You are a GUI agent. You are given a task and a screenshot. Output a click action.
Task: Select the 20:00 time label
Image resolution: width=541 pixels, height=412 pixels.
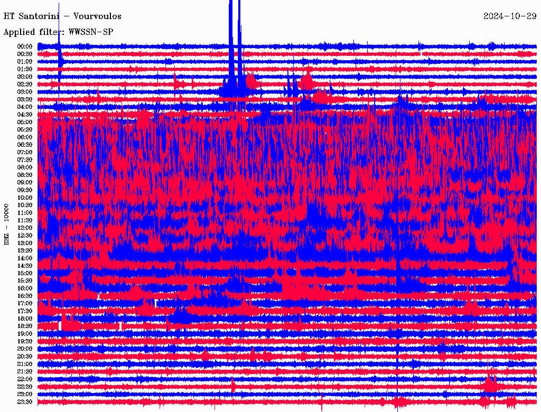pos(24,349)
